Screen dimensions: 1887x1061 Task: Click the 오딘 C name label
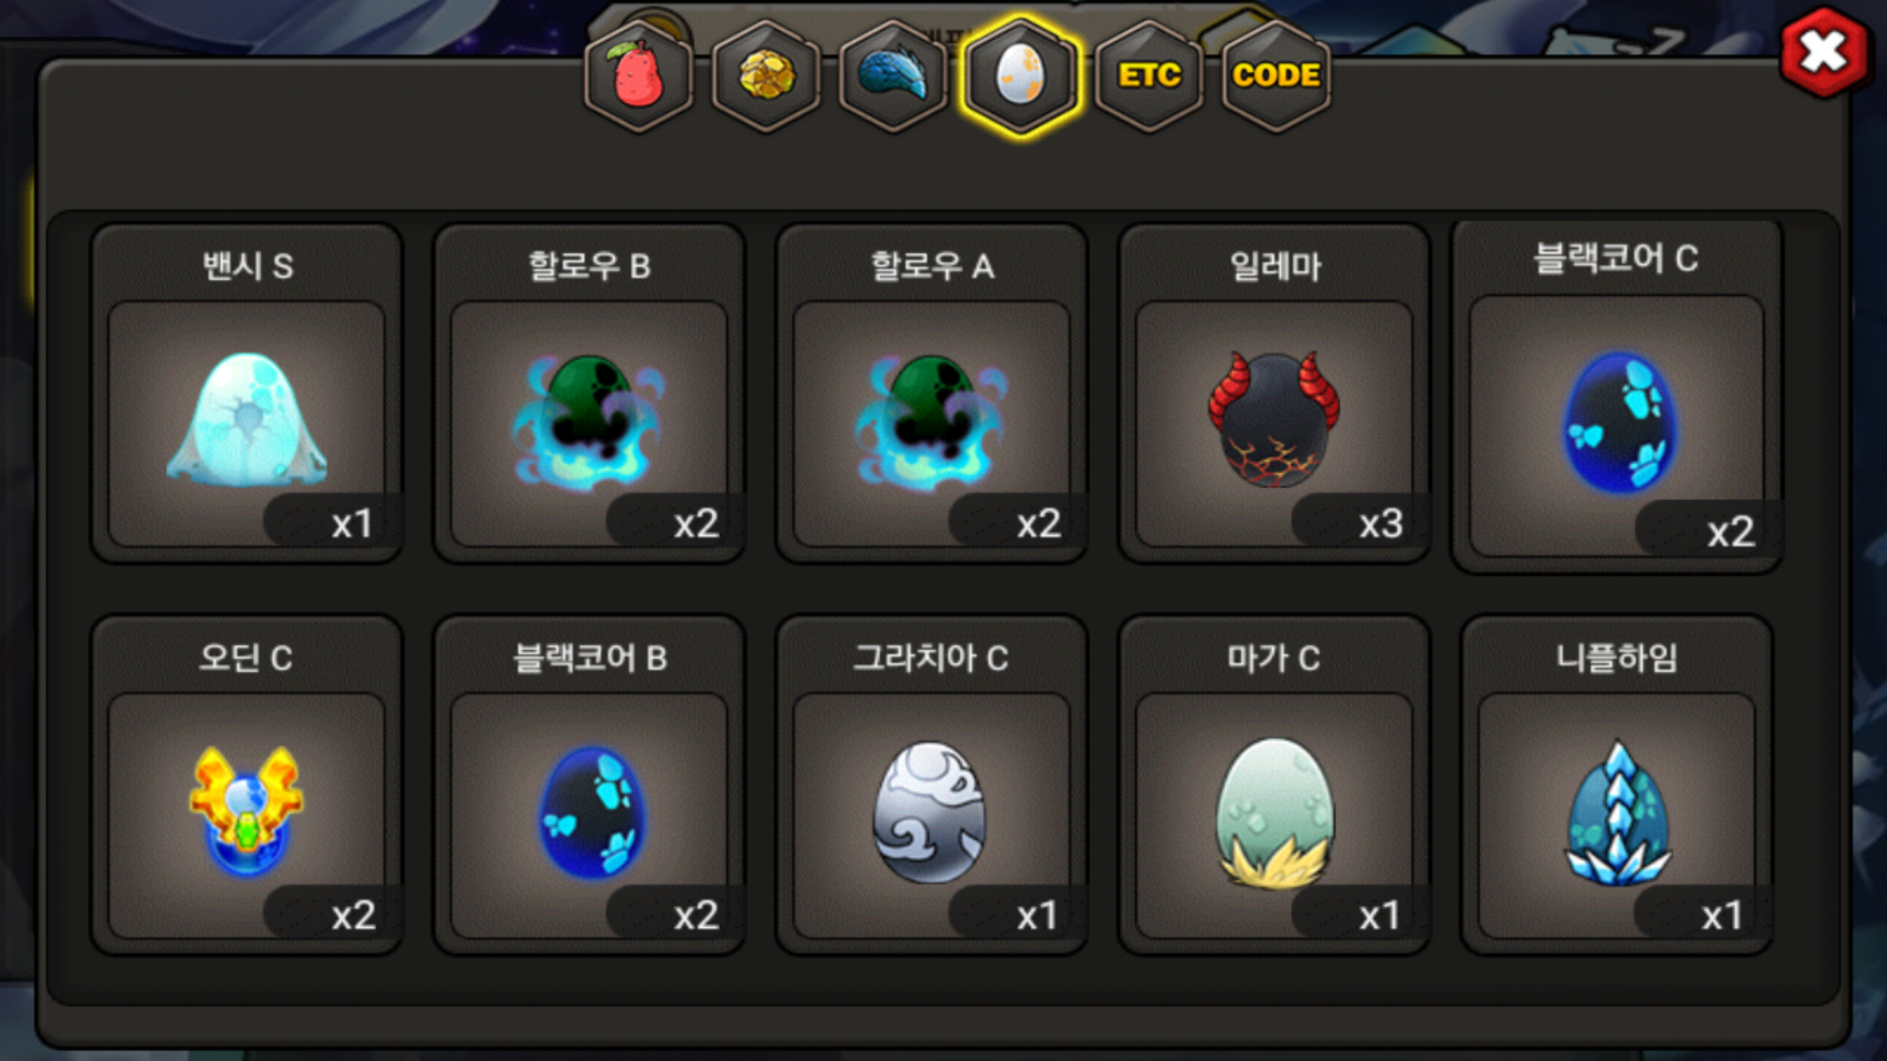point(246,658)
